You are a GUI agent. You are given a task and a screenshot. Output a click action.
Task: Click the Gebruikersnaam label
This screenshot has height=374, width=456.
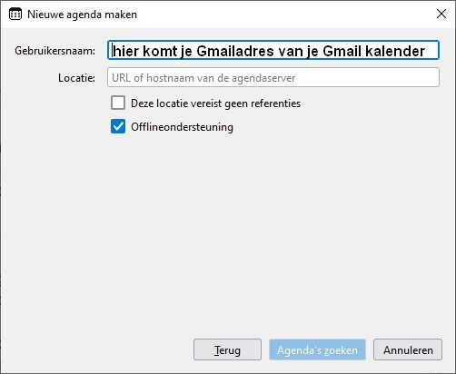click(55, 51)
